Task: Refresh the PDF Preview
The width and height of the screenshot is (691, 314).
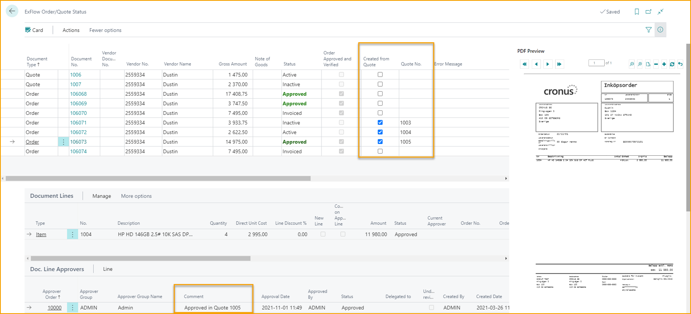Action: coord(672,64)
